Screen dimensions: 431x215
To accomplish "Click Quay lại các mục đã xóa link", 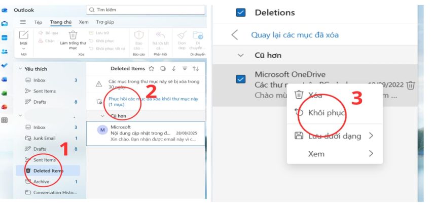I will click(x=295, y=35).
